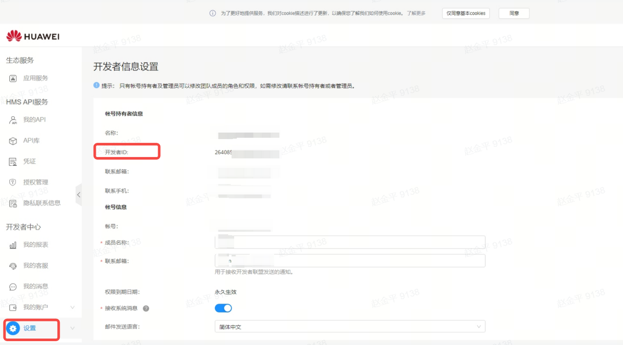Image resolution: width=623 pixels, height=345 pixels.
Task: Open the API库 cube icon
Action: point(13,141)
